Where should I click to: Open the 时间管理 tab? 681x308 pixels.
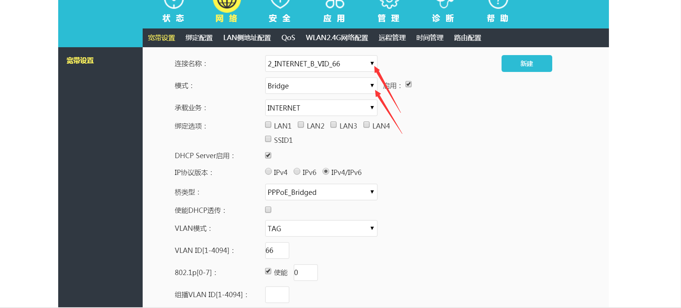point(430,38)
